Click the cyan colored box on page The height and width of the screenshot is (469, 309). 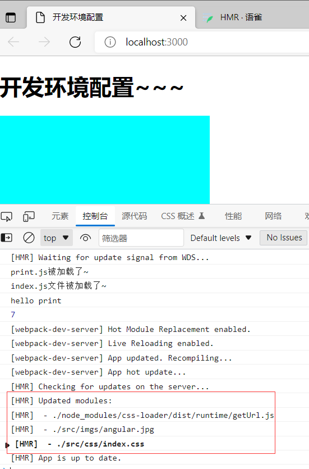105,160
